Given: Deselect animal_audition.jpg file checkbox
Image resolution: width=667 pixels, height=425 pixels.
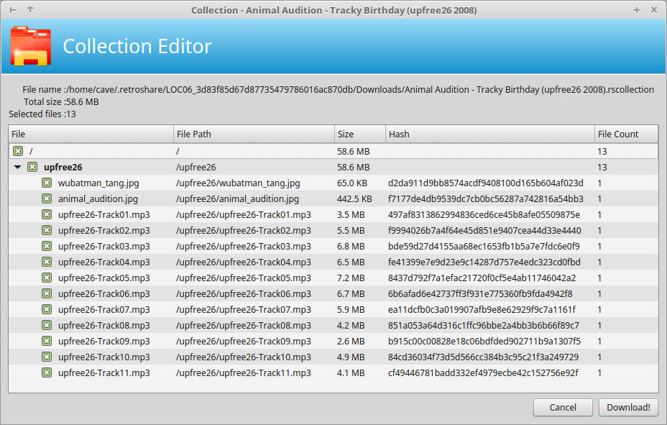Looking at the screenshot, I should point(47,198).
